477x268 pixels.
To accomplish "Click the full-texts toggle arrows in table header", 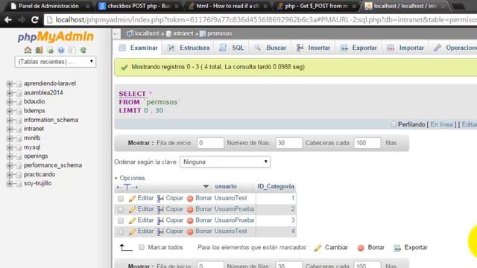I will [127, 187].
